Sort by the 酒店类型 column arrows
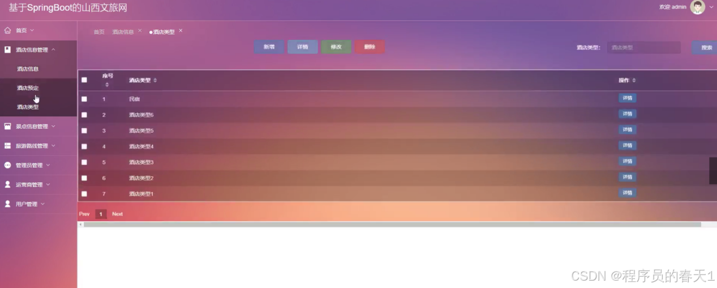This screenshot has width=717, height=288. 155,80
